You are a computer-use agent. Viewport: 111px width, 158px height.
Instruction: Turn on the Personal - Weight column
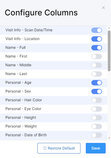(97, 126)
